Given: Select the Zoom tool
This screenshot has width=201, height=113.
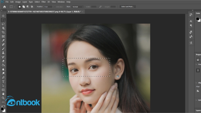Looking at the screenshot, I should [x=3, y=98].
